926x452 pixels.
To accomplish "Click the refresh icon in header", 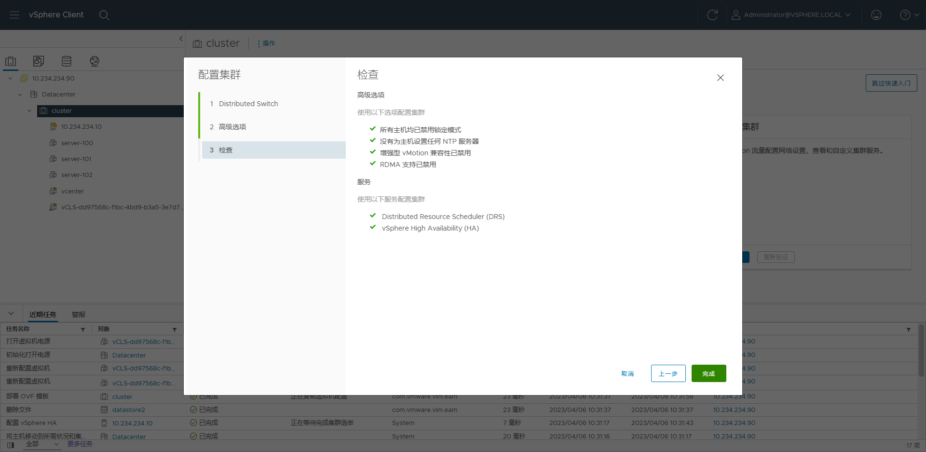I will (x=712, y=15).
